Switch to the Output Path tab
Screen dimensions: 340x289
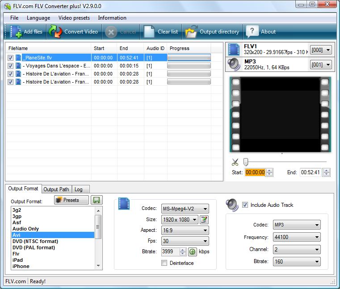click(56, 189)
